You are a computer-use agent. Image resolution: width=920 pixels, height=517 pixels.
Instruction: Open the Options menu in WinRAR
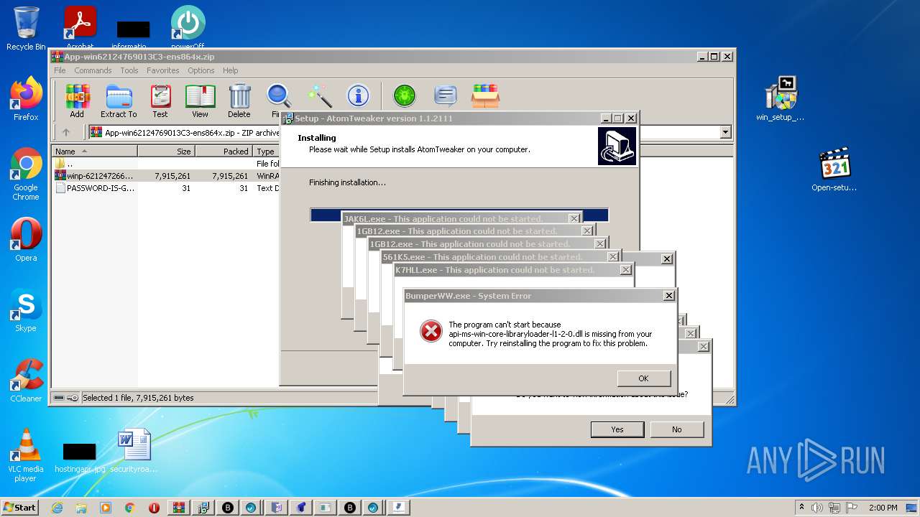pyautogui.click(x=201, y=70)
